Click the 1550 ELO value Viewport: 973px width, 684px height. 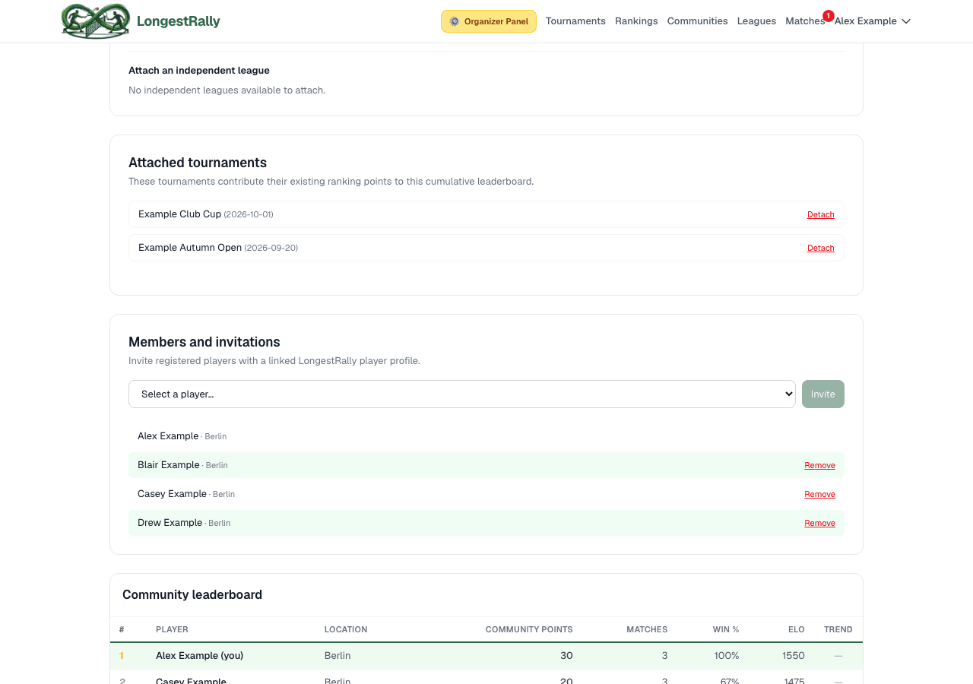coord(794,655)
